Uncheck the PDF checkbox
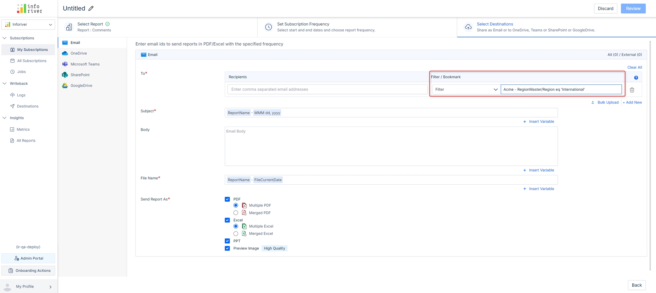The width and height of the screenshot is (656, 293). coord(227,199)
